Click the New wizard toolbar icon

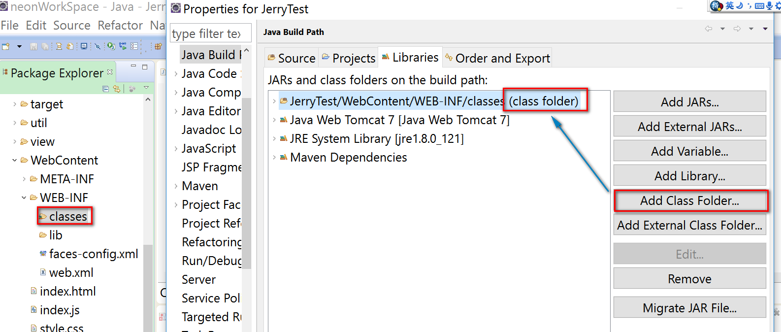pos(6,46)
